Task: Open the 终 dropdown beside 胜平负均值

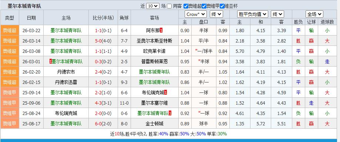Action: click(x=277, y=14)
